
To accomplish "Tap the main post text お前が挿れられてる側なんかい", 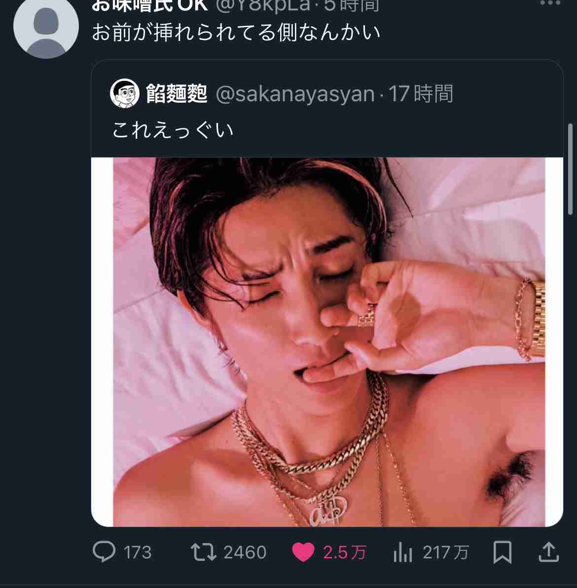I will click(236, 33).
